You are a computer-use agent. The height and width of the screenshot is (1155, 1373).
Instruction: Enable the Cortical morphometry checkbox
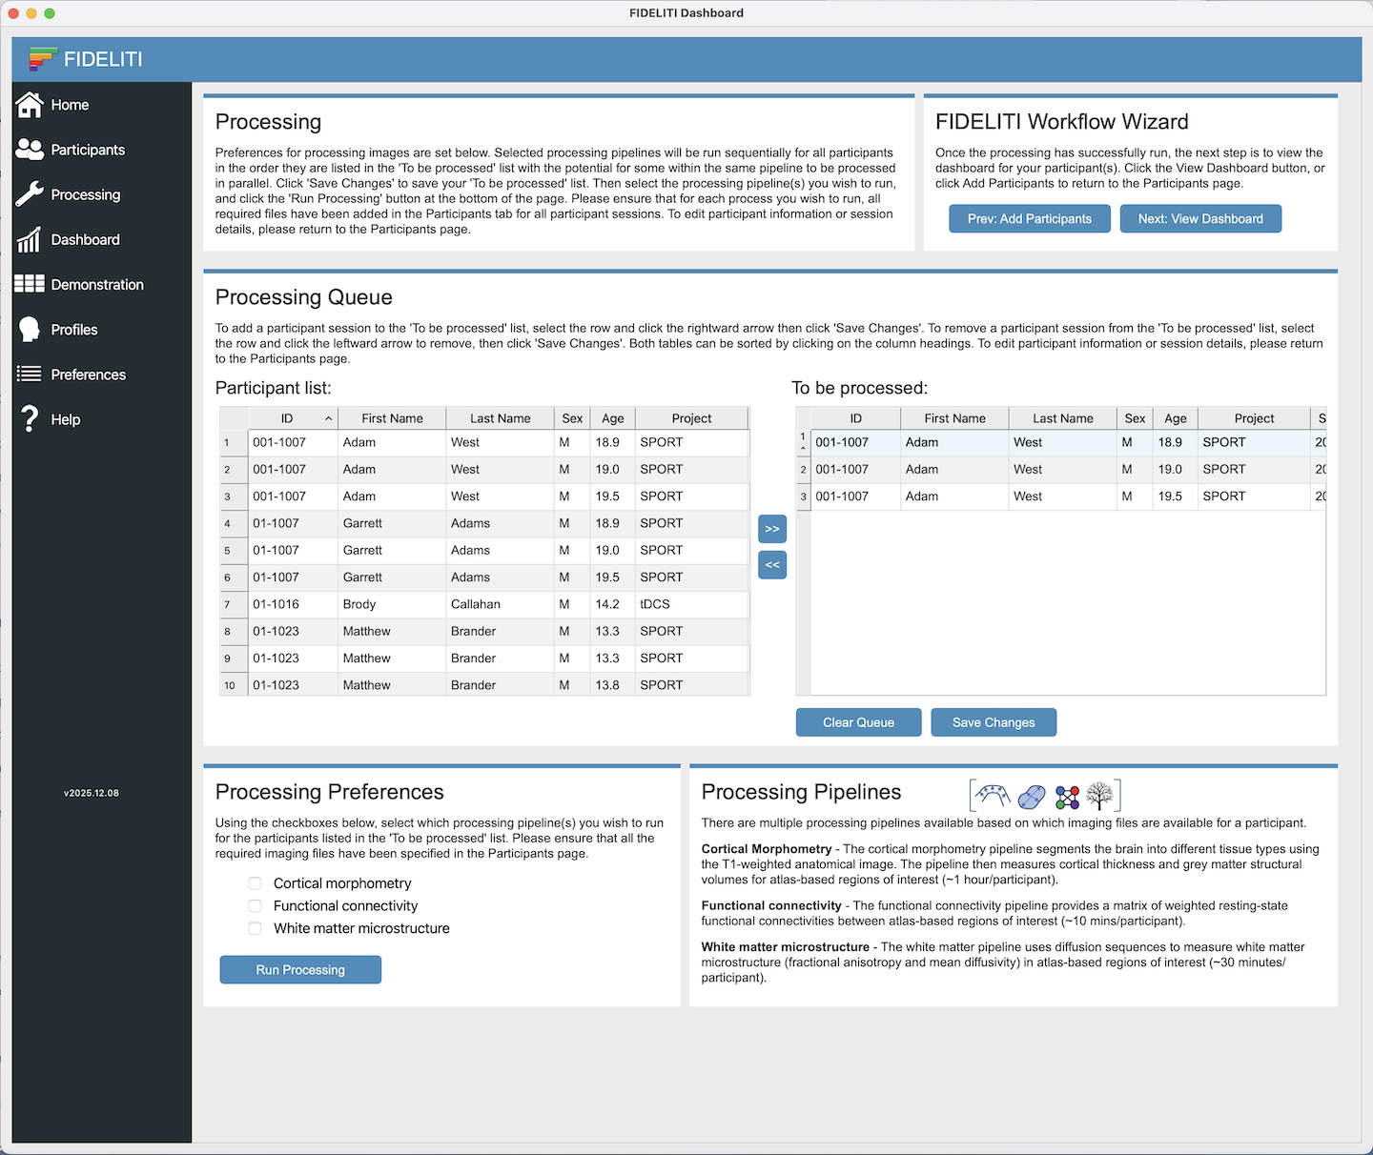point(255,883)
